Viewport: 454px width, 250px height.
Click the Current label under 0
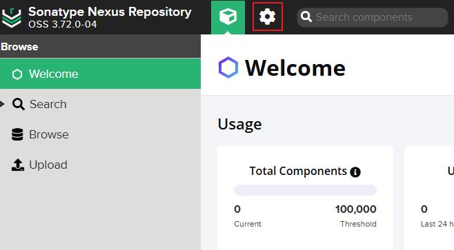coord(248,224)
